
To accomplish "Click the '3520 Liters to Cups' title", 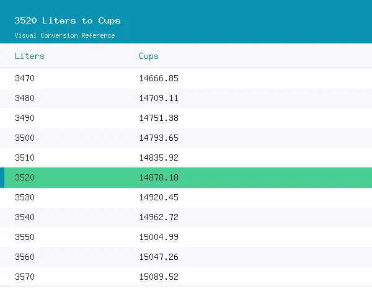I will (68, 20).
